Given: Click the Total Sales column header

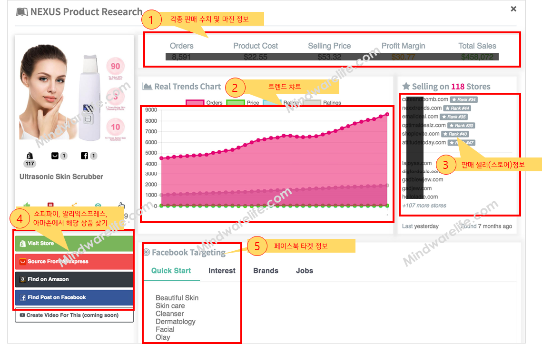Looking at the screenshot, I should (x=477, y=46).
